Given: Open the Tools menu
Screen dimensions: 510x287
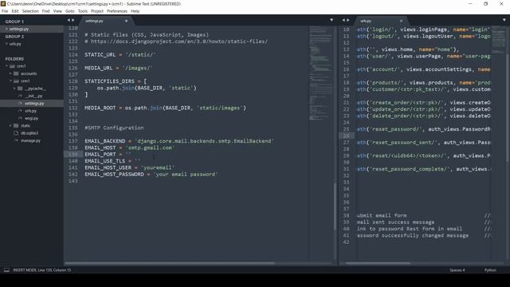Looking at the screenshot, I should point(83,11).
